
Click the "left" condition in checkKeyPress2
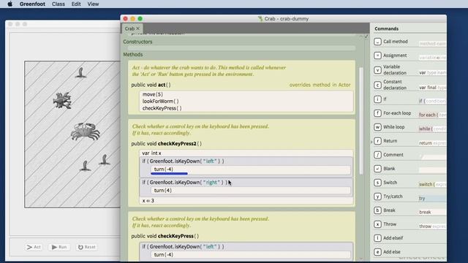pyautogui.click(x=183, y=161)
